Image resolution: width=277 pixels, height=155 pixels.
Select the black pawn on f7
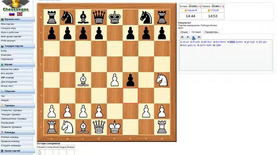[130, 33]
